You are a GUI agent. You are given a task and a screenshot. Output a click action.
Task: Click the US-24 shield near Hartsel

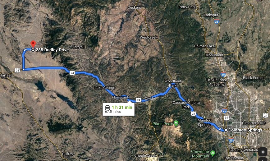pos(17,71)
